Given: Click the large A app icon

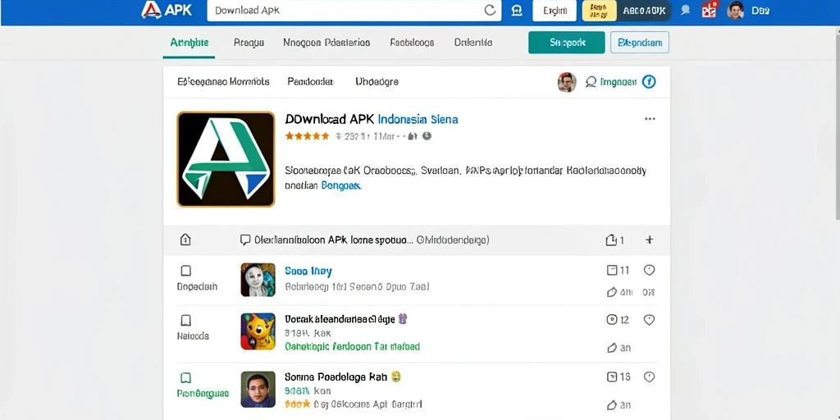Looking at the screenshot, I should click(226, 159).
